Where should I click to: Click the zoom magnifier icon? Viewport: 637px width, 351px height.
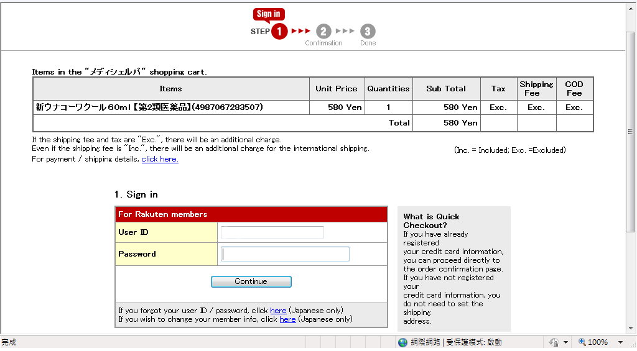582,342
